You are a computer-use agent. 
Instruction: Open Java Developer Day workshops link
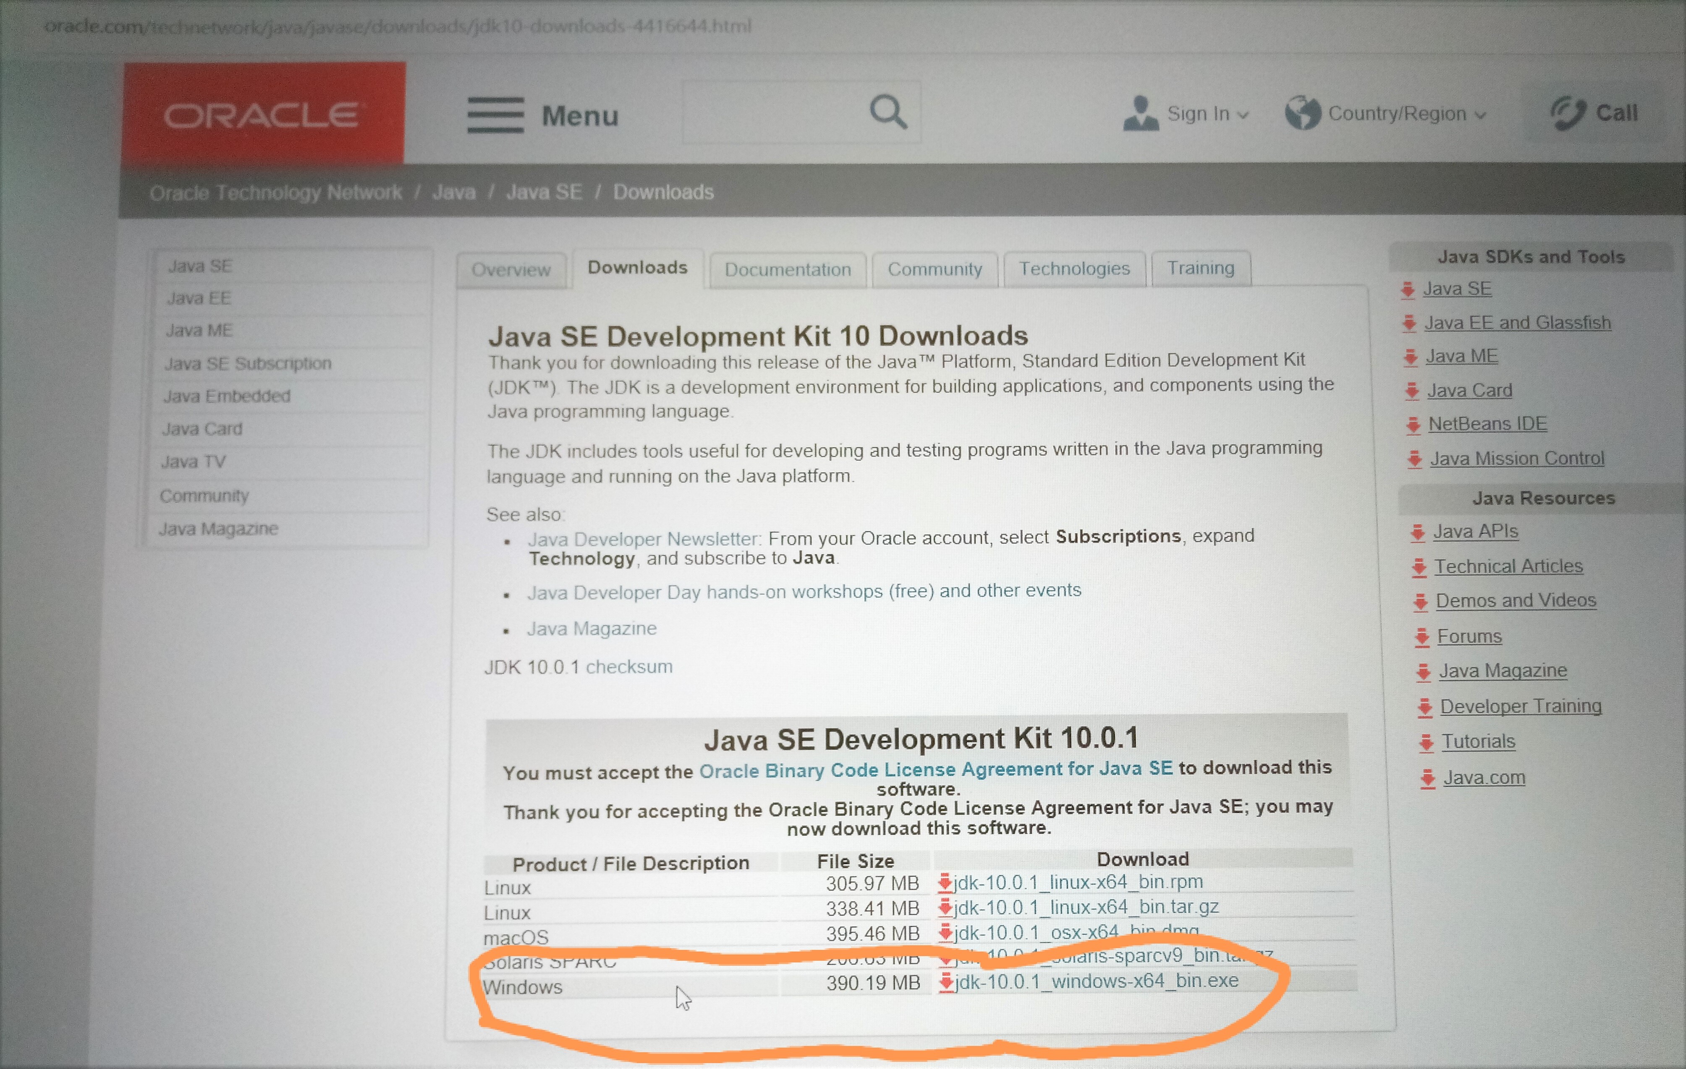(804, 592)
